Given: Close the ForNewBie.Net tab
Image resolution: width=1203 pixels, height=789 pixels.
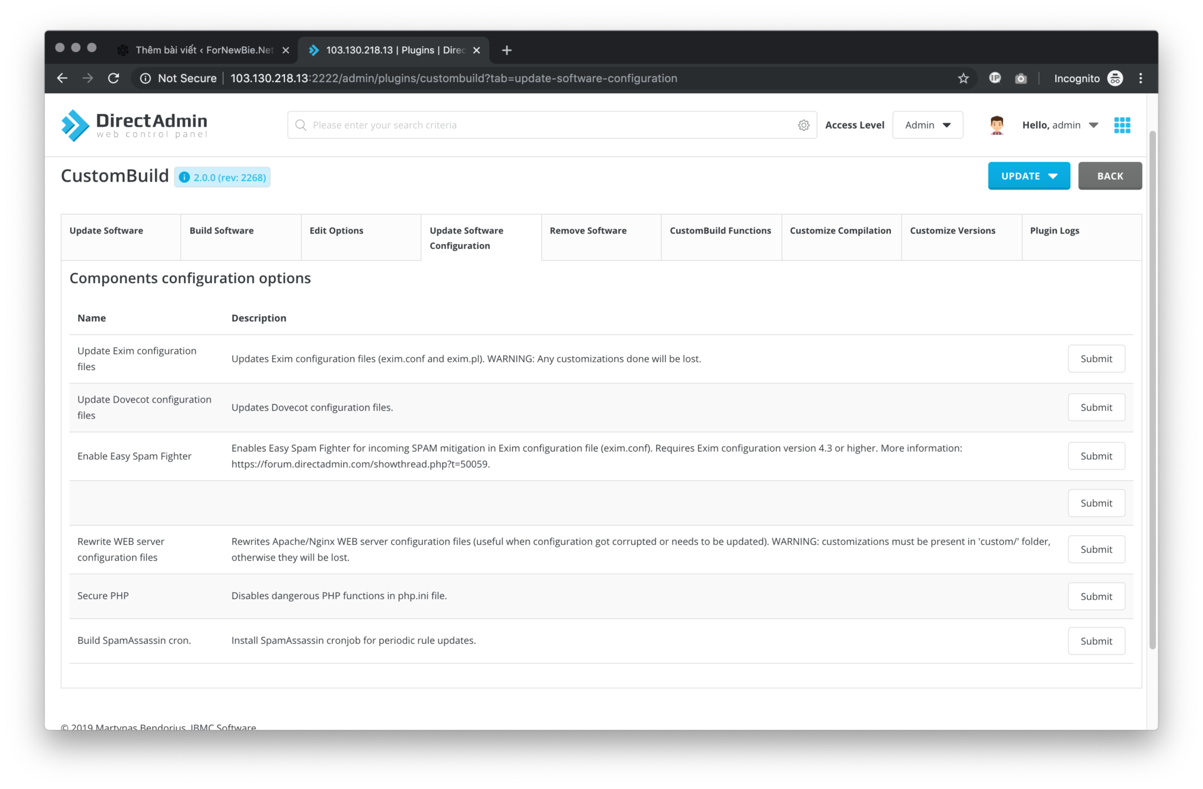Looking at the screenshot, I should [286, 50].
